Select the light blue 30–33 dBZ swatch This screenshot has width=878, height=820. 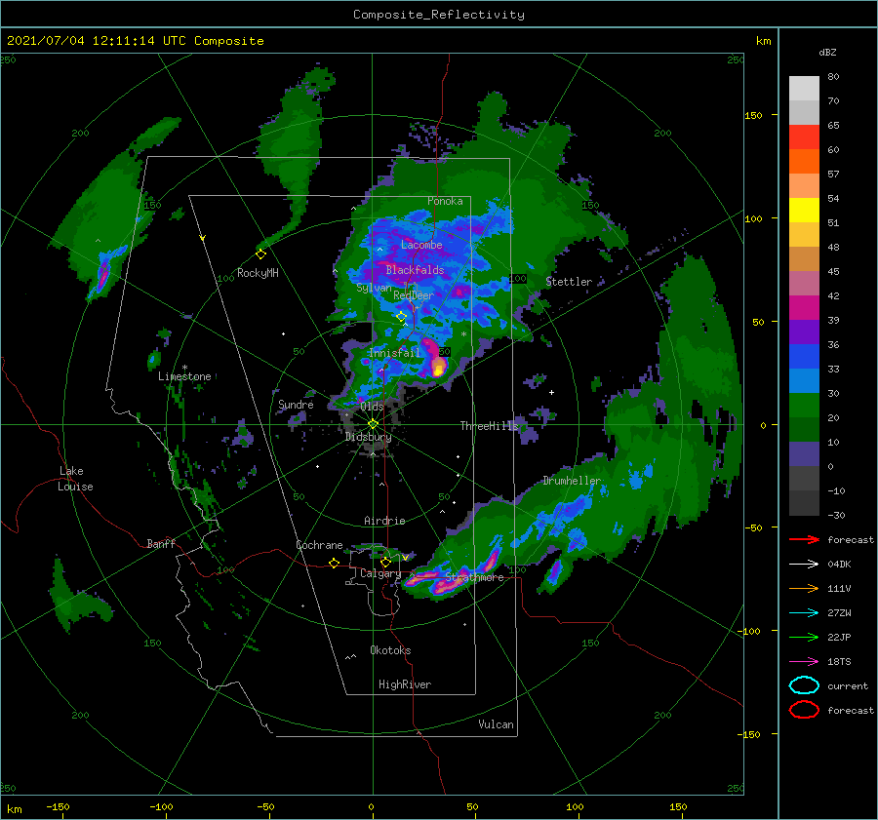804,381
